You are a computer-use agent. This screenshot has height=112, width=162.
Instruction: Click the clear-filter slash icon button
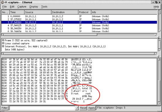(77, 108)
